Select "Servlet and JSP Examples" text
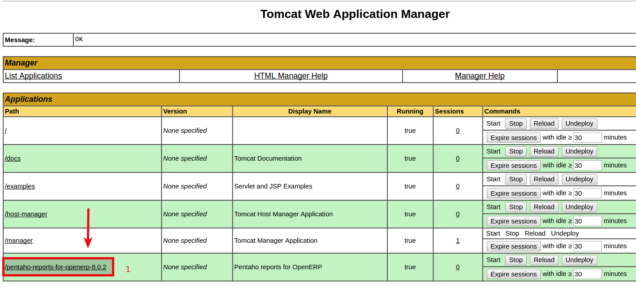This screenshot has height=289, width=636. 273,186
